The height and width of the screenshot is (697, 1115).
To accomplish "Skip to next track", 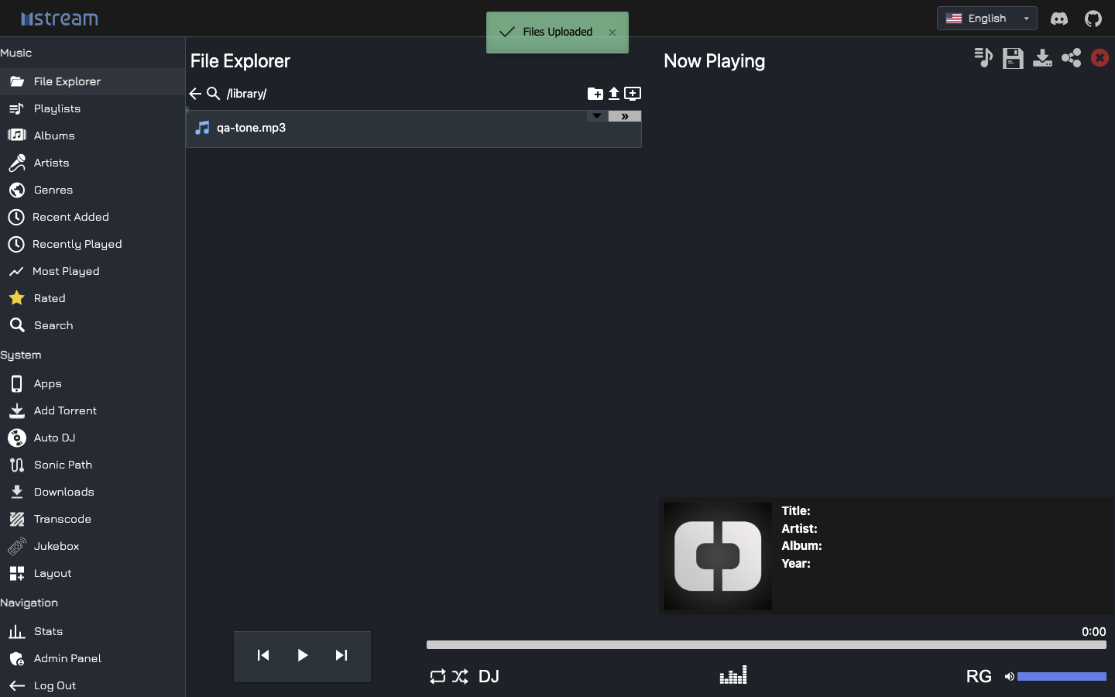I will click(341, 655).
